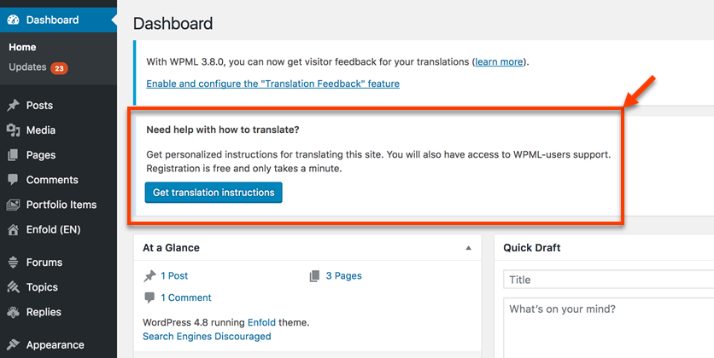Click the Comments speech bubble icon

pos(13,180)
